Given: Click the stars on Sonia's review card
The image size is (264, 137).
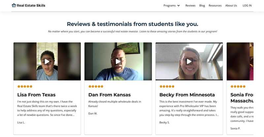Looking at the screenshot, I should [238, 86].
